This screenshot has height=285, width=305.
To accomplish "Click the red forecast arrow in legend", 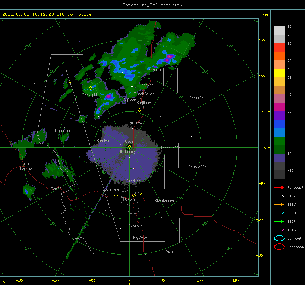I will click(279, 187).
